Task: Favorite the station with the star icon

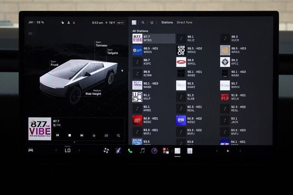Action: click(x=94, y=135)
